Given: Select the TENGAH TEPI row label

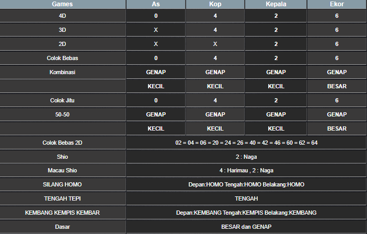Looking at the screenshot, I should pos(62,198).
